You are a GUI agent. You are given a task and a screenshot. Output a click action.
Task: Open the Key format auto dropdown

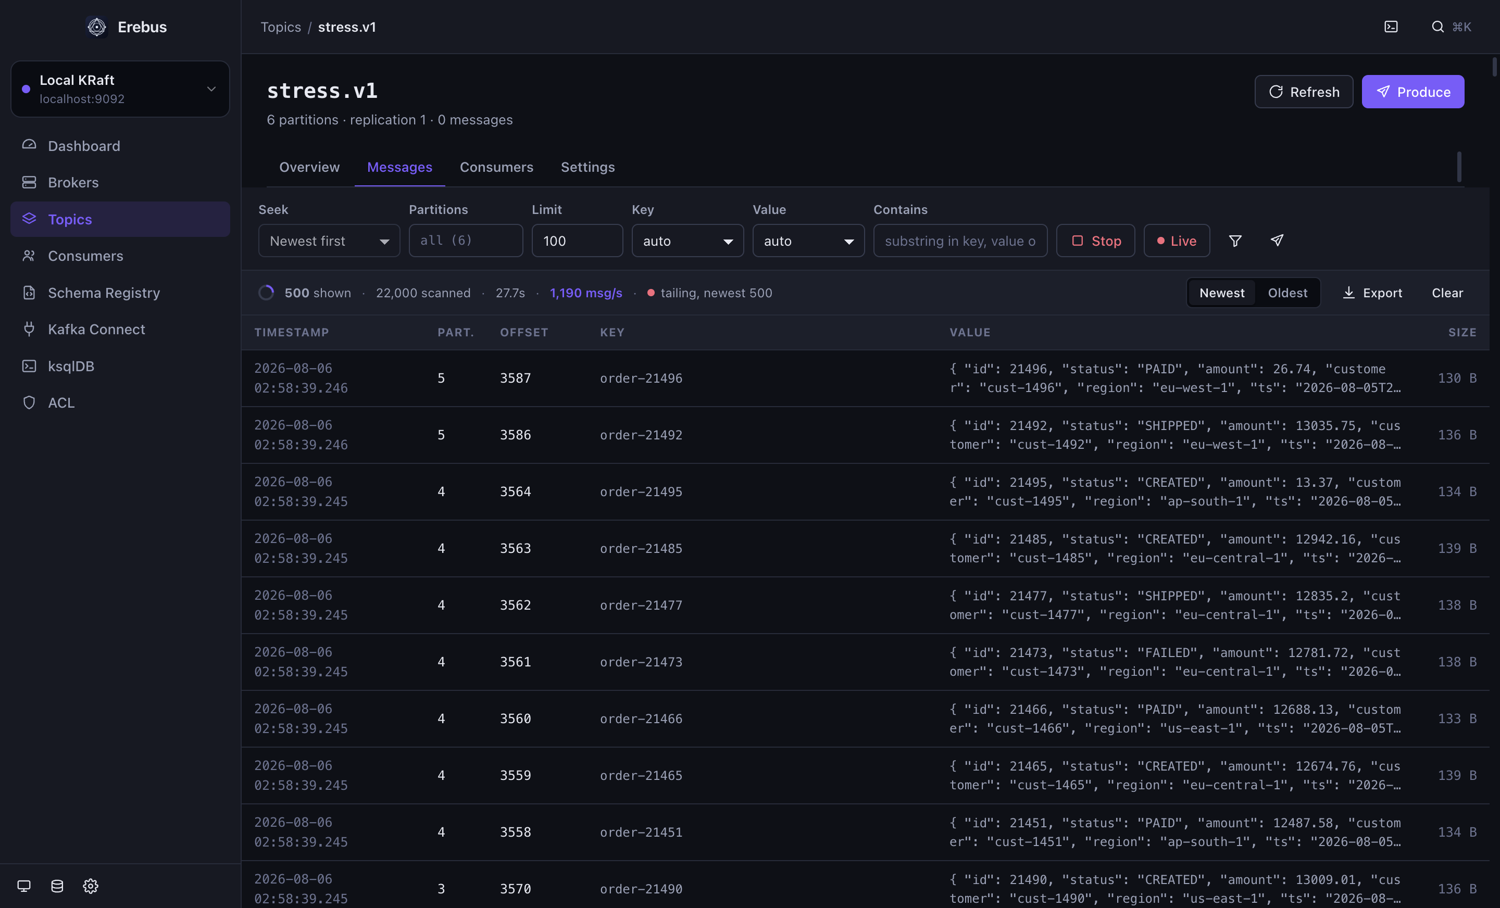click(687, 241)
